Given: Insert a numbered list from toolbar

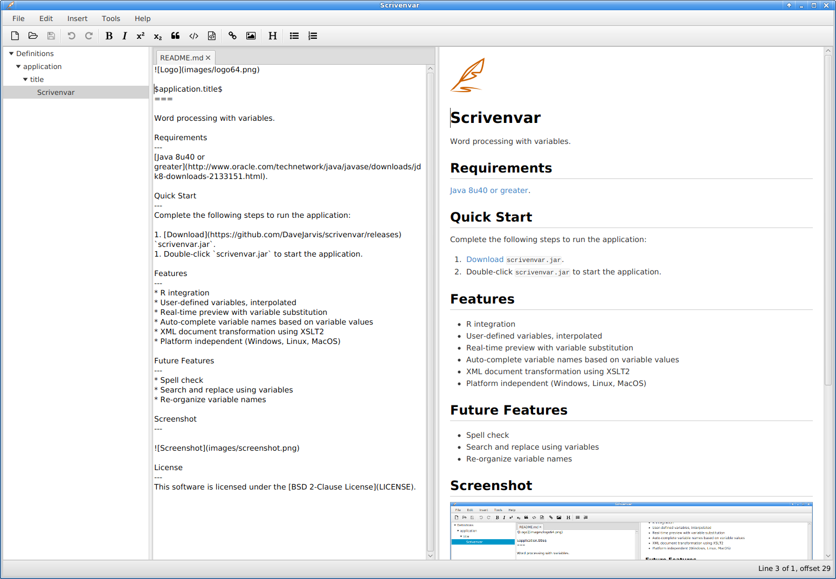Looking at the screenshot, I should [x=313, y=36].
